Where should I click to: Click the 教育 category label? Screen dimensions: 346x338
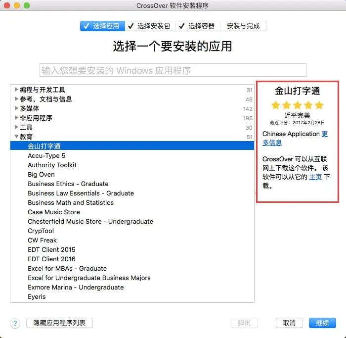coord(26,137)
